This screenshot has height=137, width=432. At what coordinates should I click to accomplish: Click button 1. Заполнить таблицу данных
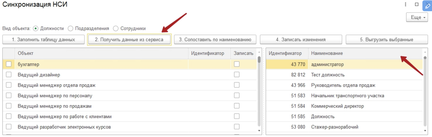43,40
